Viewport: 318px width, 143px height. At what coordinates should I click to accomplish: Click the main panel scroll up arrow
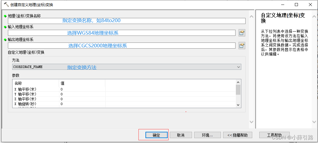(251, 17)
